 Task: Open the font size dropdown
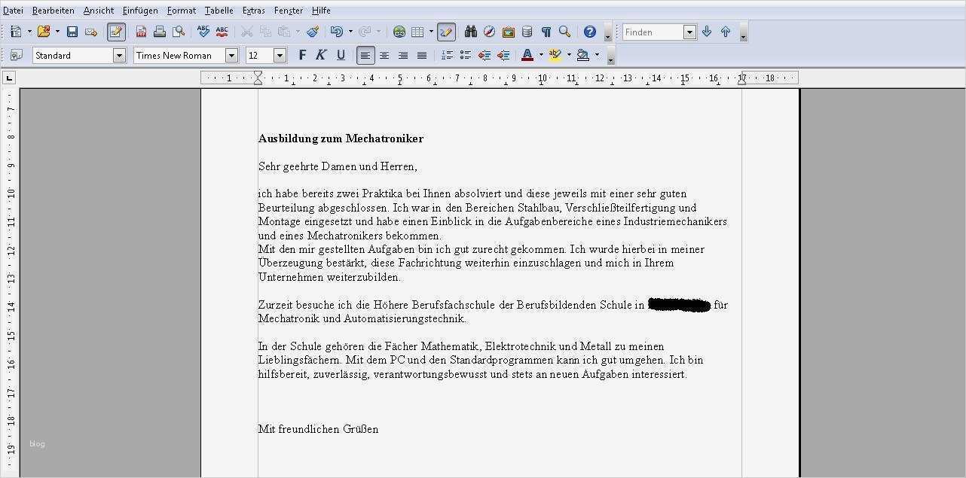point(280,54)
